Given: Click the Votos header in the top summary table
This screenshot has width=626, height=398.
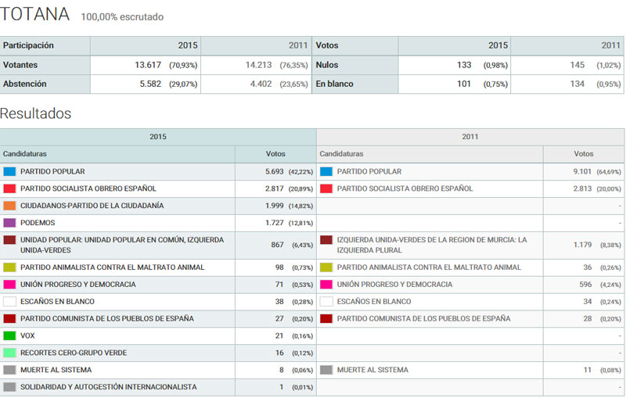Looking at the screenshot, I should coord(355,45).
